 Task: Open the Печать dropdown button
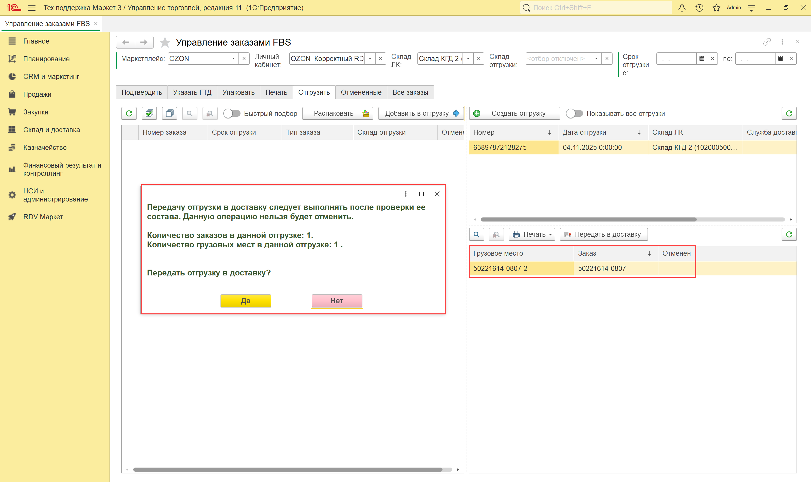(532, 234)
